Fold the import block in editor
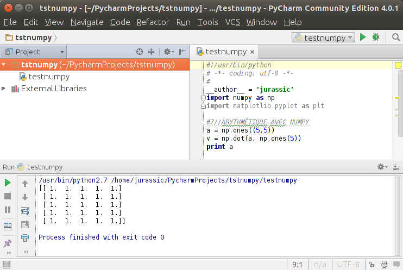This screenshot has width=403, height=270. (203, 98)
